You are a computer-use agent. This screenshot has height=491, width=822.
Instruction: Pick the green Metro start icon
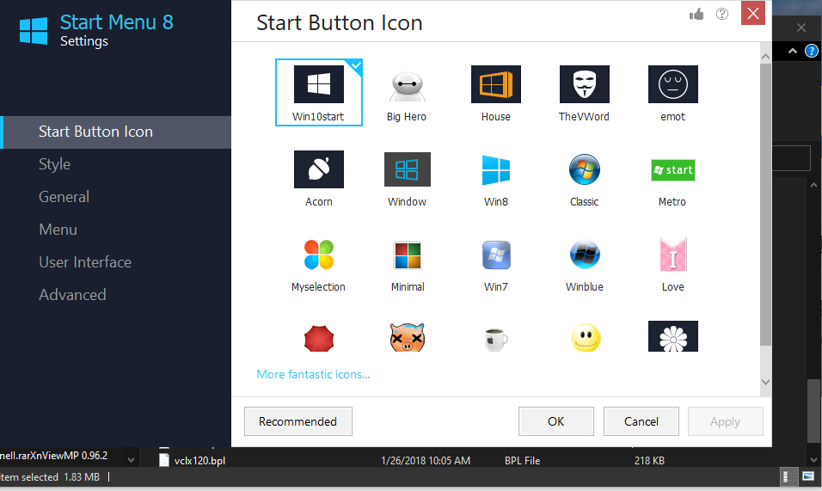tap(672, 169)
